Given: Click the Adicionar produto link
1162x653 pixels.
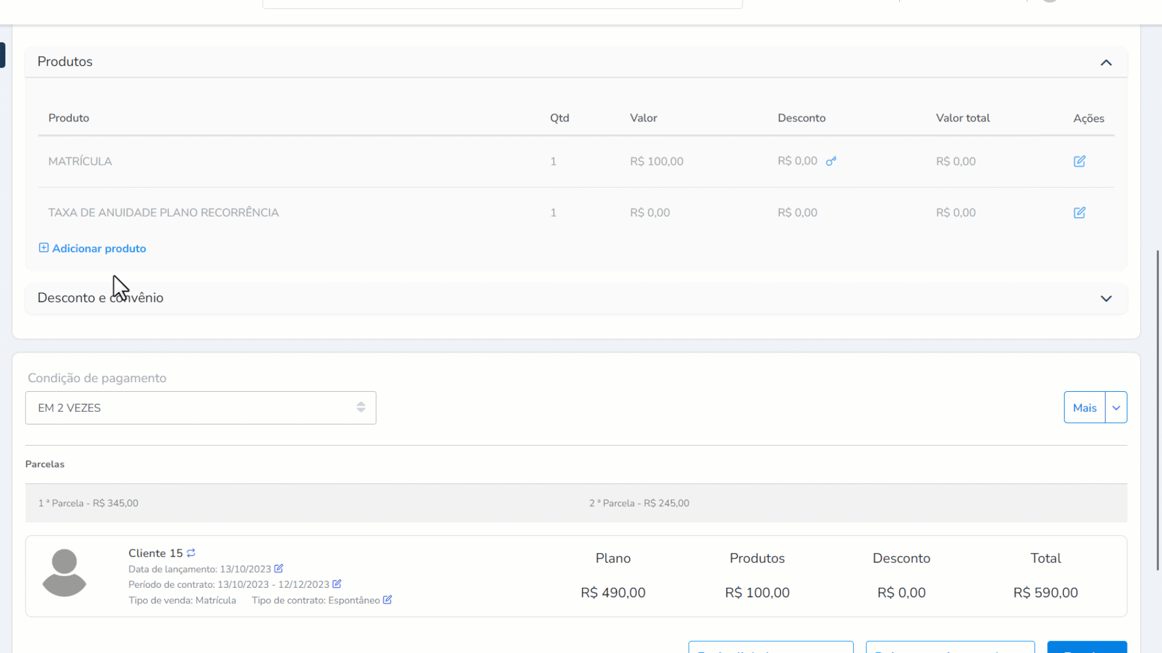Looking at the screenshot, I should (x=99, y=249).
